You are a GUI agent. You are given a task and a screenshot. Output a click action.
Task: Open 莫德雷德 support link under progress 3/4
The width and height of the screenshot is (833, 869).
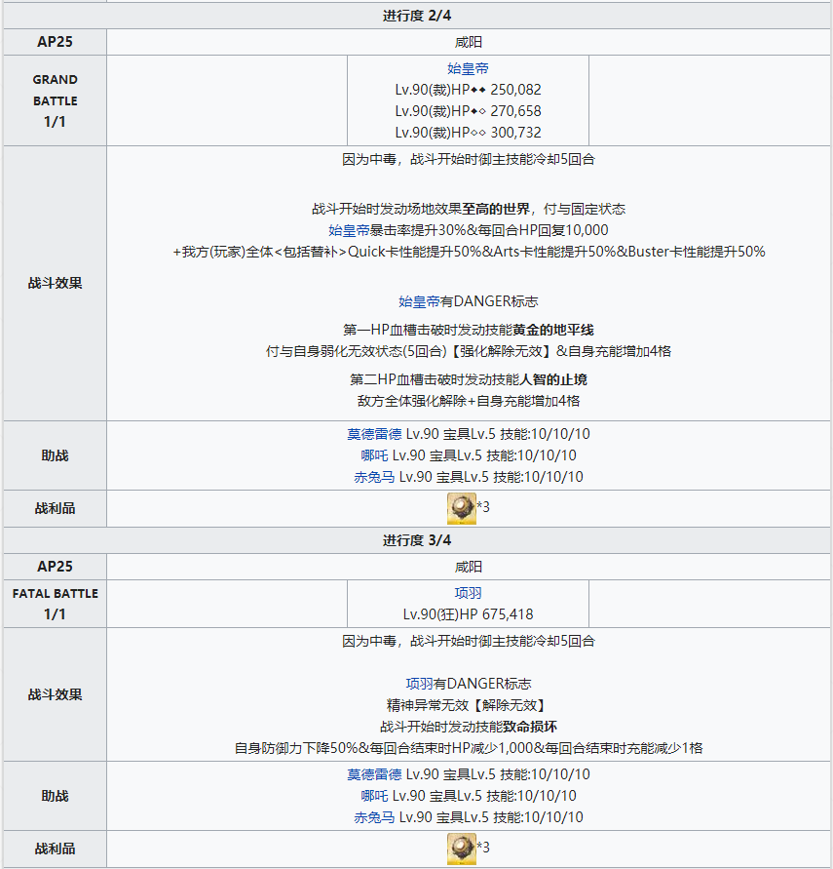pos(374,774)
